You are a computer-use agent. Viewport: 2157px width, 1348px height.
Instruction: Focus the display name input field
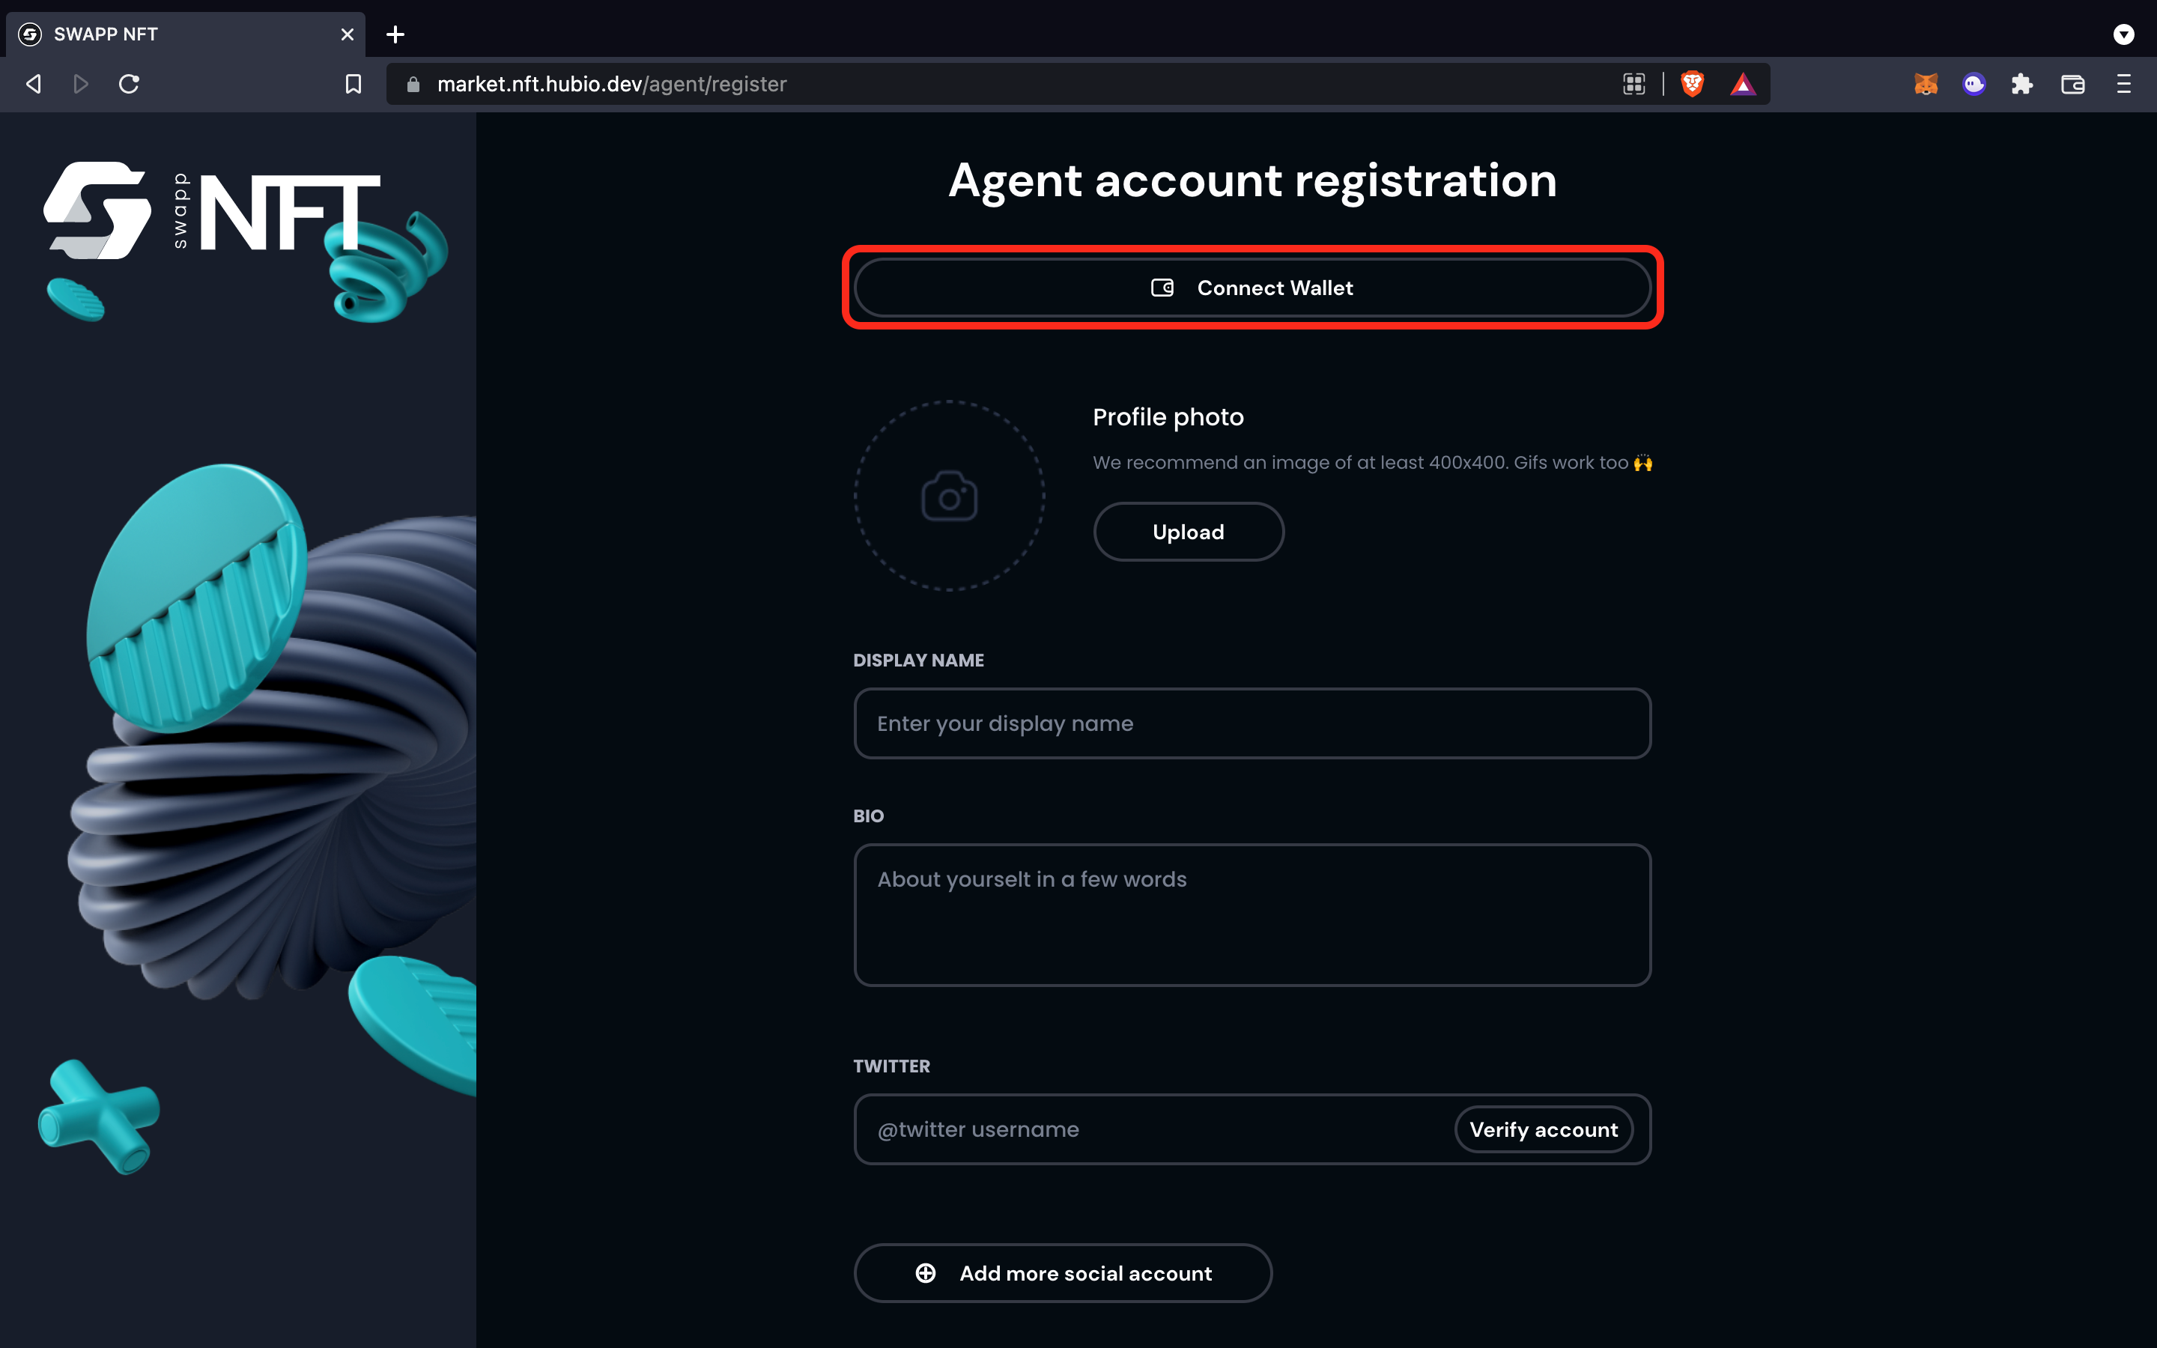click(1252, 723)
